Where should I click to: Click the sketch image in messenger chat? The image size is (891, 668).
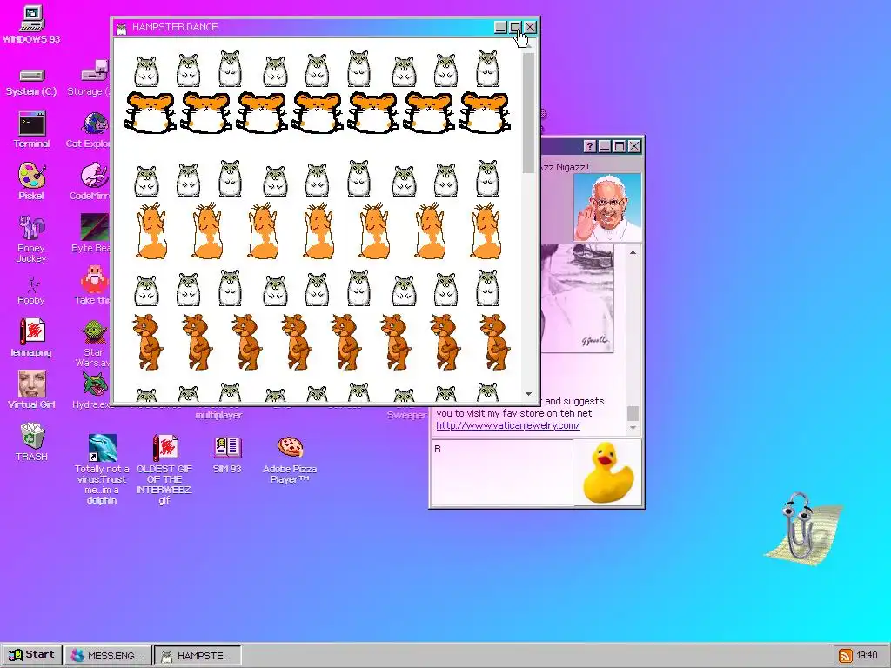(577, 297)
